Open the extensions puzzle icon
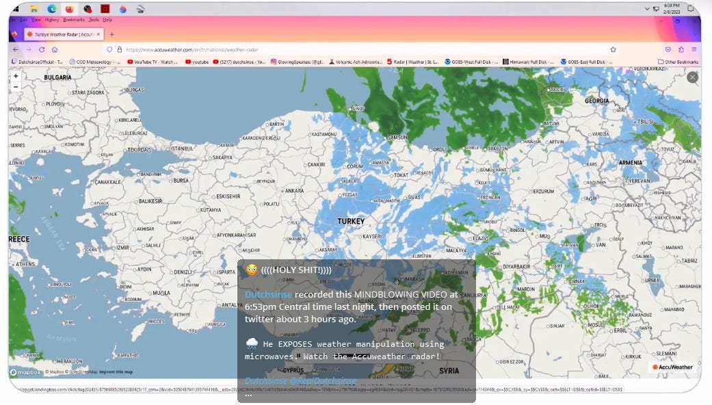Image resolution: width=712 pixels, height=405 pixels. 681,49
